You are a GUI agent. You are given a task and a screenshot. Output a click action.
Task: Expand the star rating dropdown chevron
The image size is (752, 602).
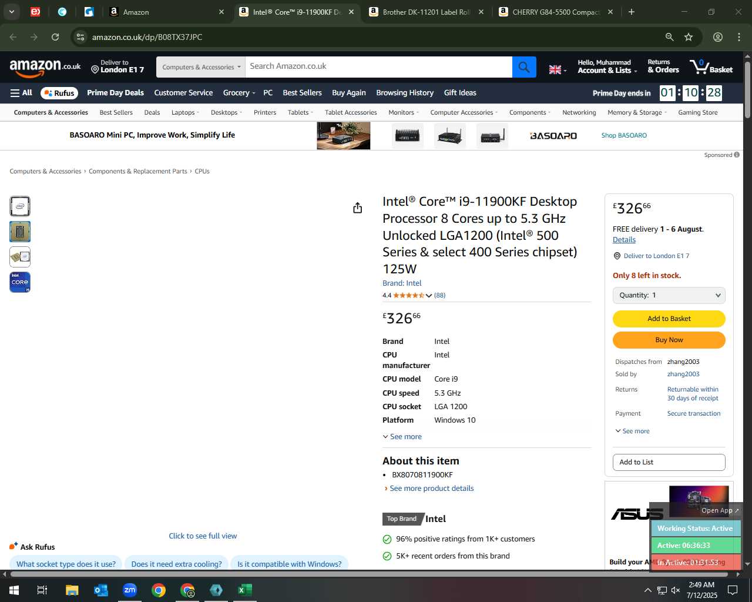tap(429, 296)
